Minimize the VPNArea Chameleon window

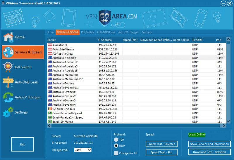tap(223, 3)
